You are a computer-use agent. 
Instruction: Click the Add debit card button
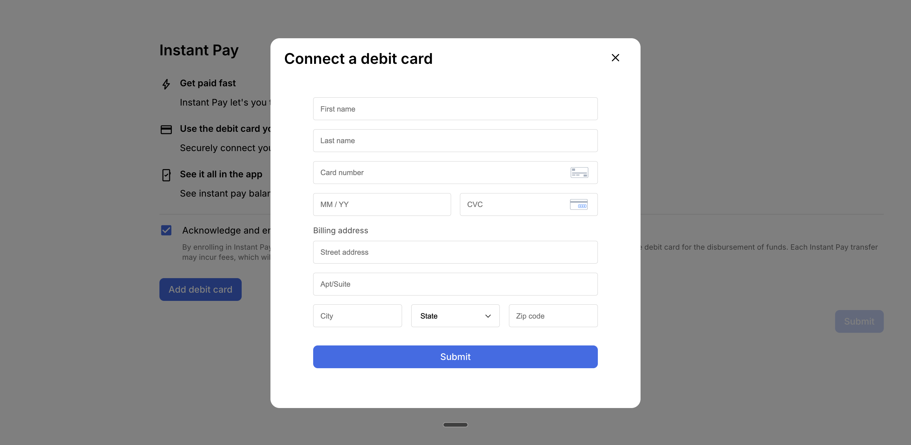[x=200, y=290]
